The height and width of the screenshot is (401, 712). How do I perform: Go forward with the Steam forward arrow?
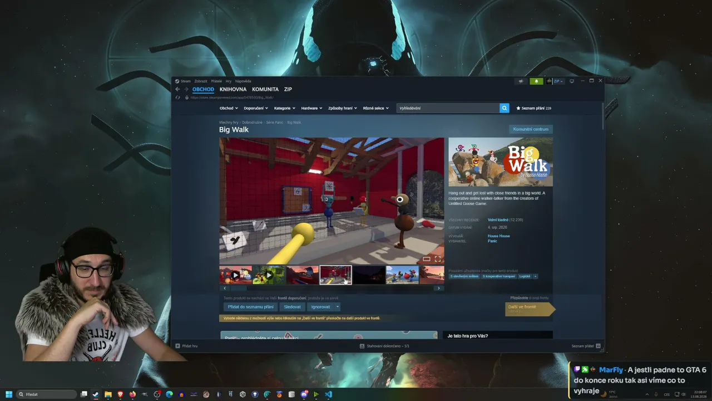(186, 89)
